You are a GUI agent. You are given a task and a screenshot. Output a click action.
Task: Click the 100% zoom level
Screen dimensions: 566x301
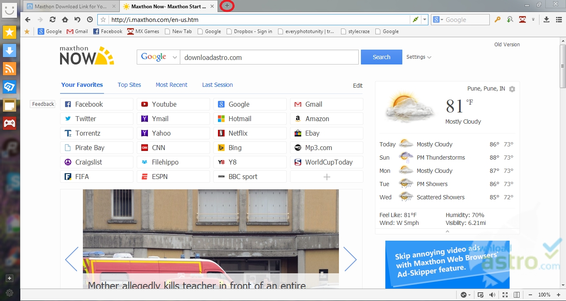coord(544,295)
